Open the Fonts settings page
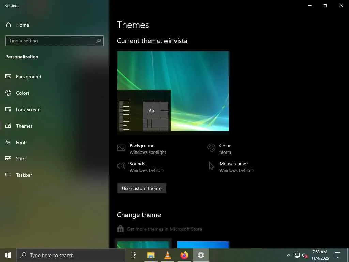Image resolution: width=349 pixels, height=262 pixels. coord(16,142)
